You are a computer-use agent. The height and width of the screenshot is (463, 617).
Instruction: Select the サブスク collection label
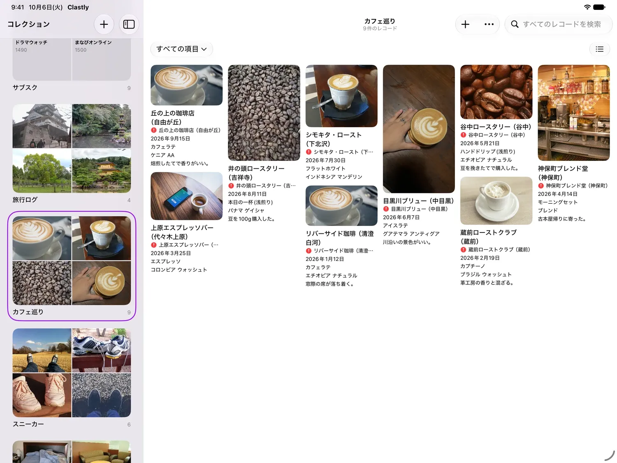tap(25, 88)
